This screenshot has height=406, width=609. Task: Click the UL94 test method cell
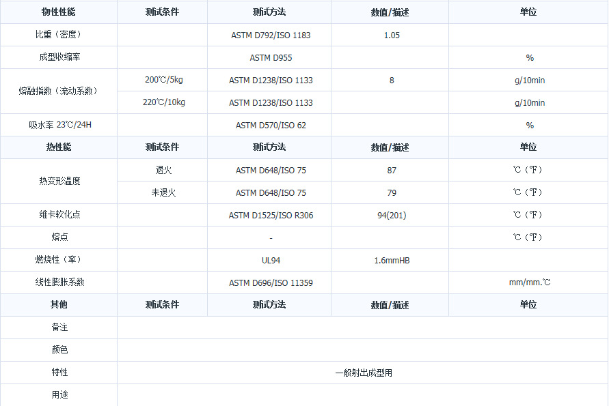pyautogui.click(x=271, y=261)
